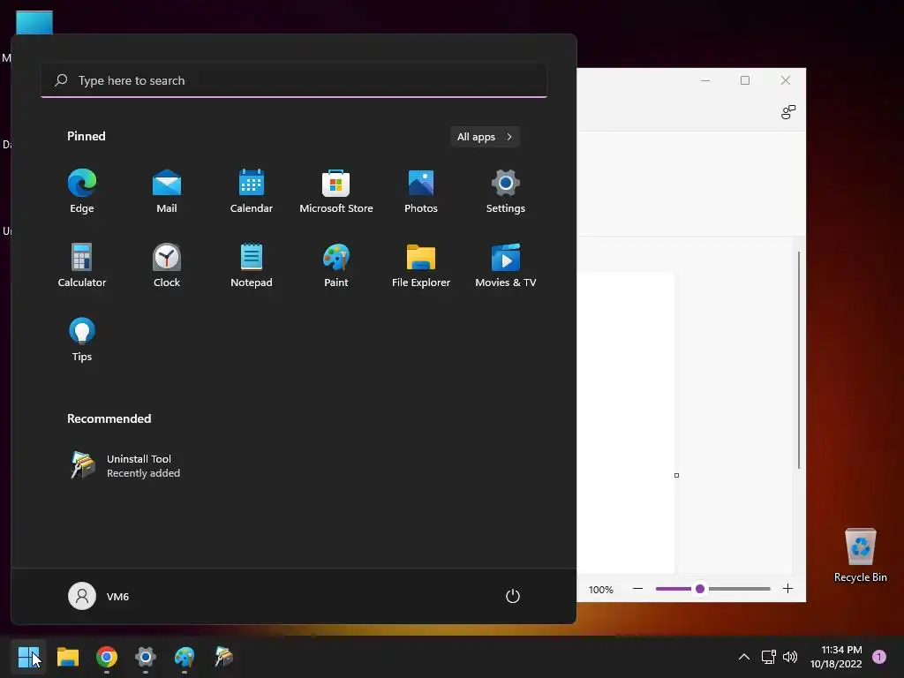Click the feedback icon in Paint window
This screenshot has height=678, width=904.
788,112
